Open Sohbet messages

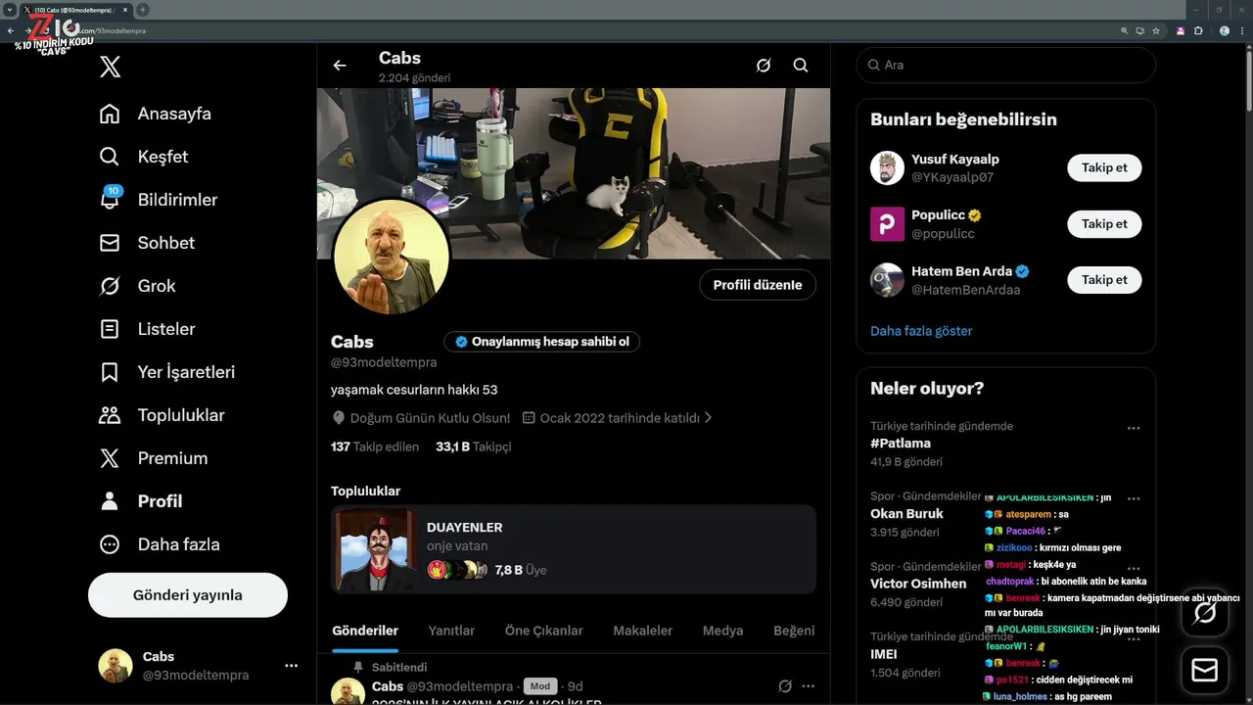click(x=147, y=243)
